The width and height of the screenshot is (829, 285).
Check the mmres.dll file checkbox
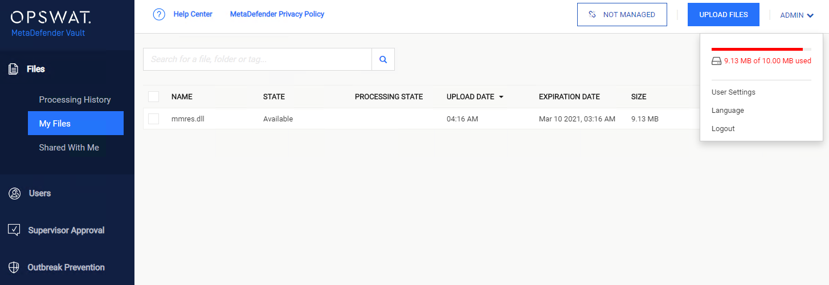coord(153,119)
